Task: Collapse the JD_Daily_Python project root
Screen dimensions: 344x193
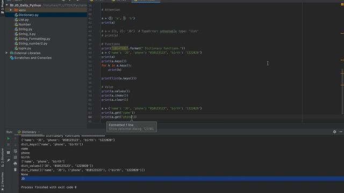Action: tap(7, 5)
